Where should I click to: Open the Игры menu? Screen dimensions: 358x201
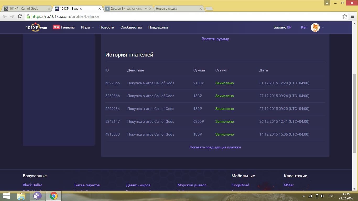click(x=85, y=27)
